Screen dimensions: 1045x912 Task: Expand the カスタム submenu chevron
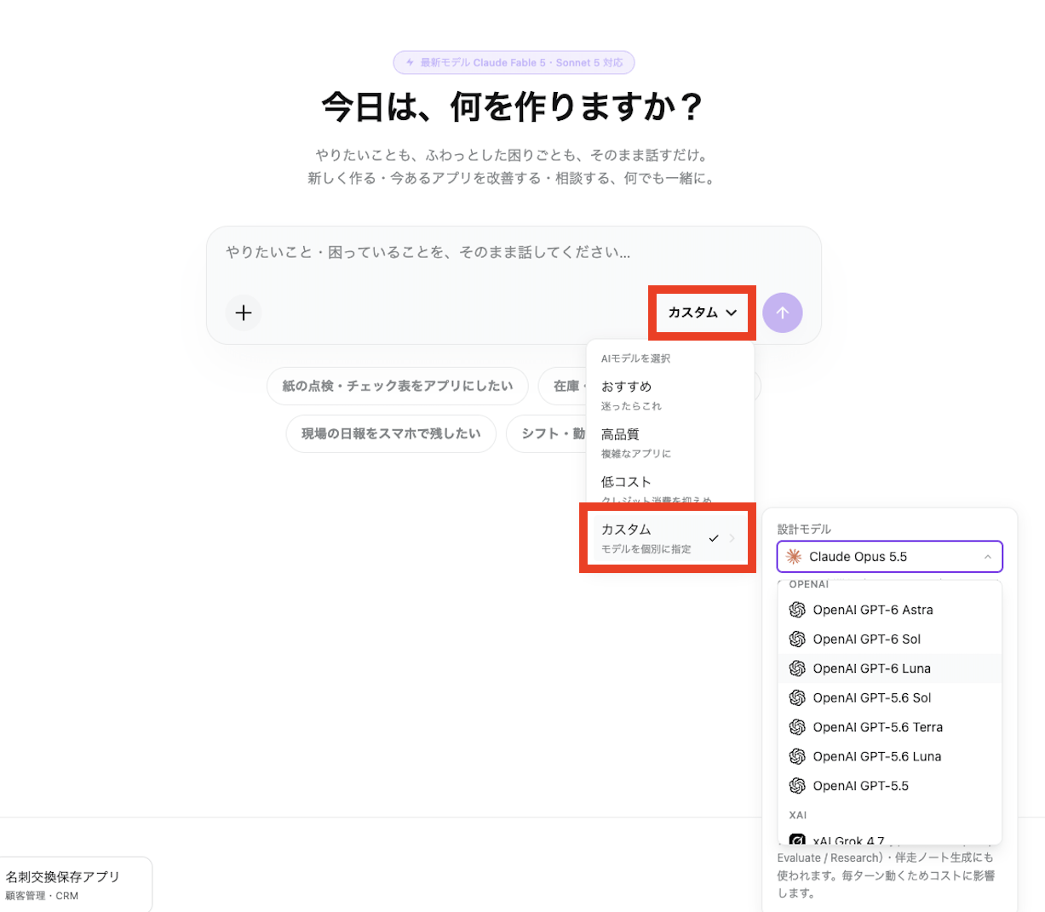pos(732,538)
